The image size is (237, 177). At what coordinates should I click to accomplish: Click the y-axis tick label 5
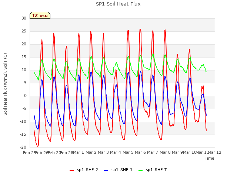coord(25,83)
